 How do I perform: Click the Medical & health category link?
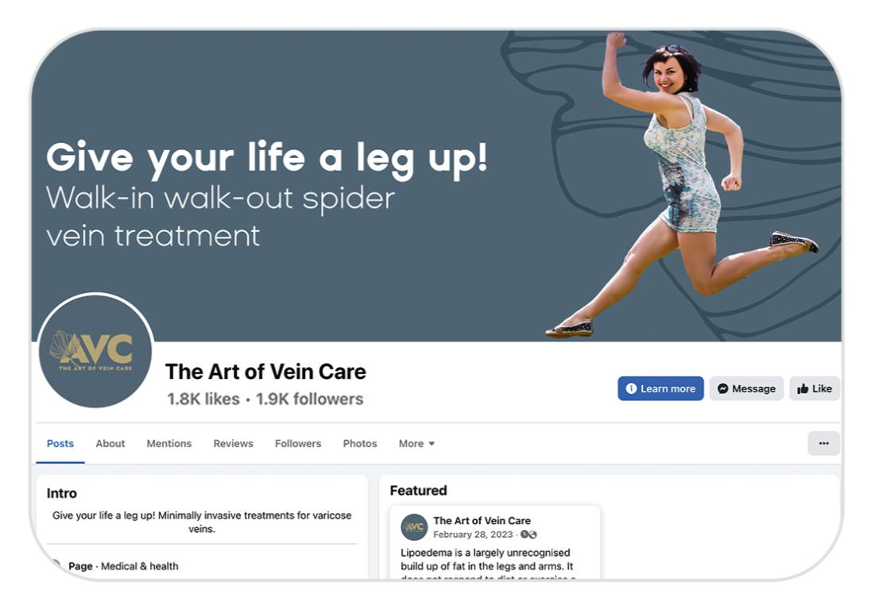coord(140,566)
